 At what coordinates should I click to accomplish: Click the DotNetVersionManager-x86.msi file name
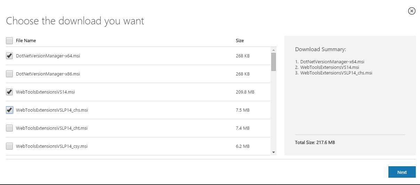pyautogui.click(x=48, y=74)
